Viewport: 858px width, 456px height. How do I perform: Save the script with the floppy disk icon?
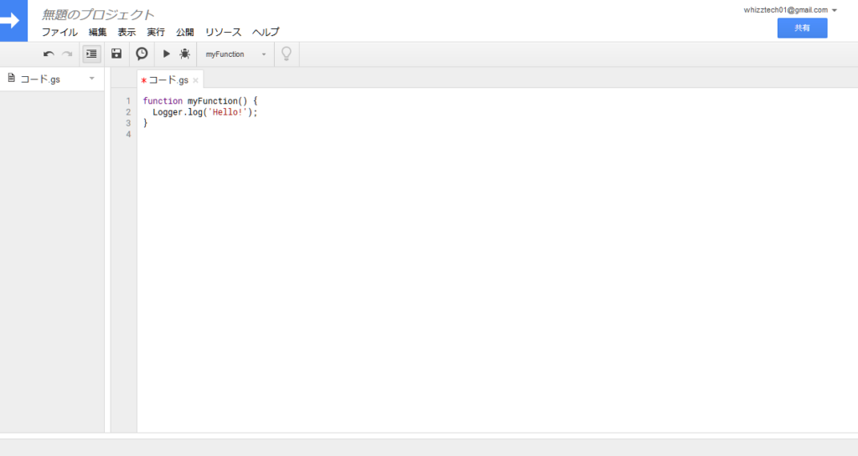tap(116, 54)
